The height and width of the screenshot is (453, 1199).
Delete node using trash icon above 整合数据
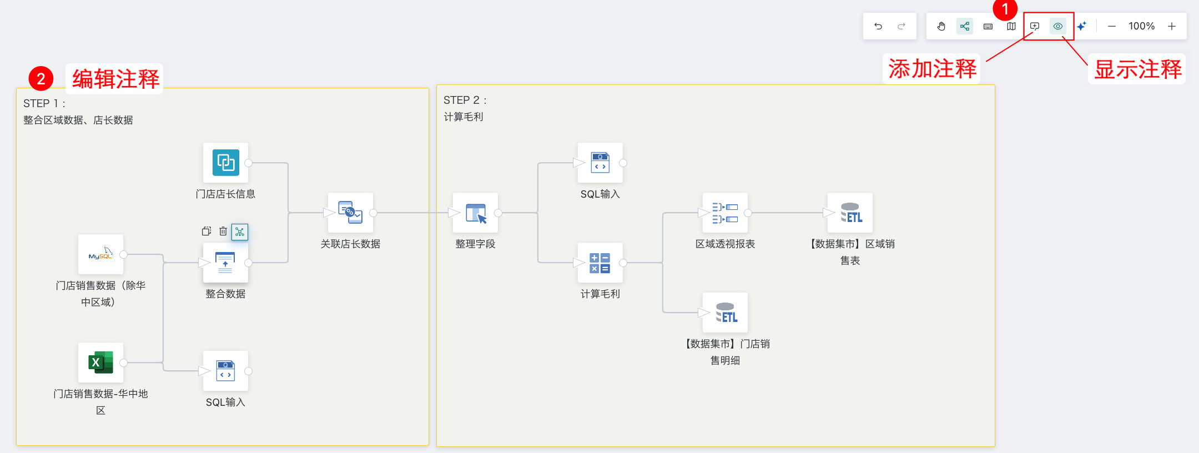point(223,231)
